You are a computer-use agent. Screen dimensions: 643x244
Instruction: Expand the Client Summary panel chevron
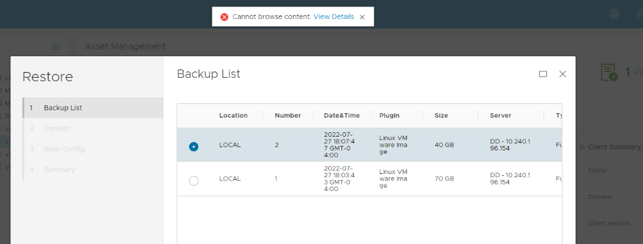(582, 147)
